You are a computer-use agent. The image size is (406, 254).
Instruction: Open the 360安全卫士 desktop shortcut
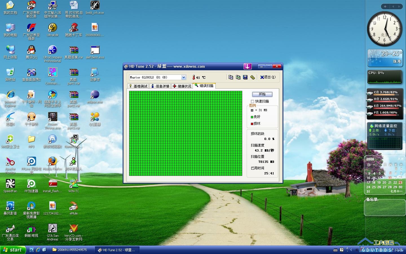pyautogui.click(x=10, y=141)
